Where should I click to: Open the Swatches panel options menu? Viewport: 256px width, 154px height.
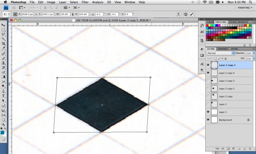(x=253, y=22)
